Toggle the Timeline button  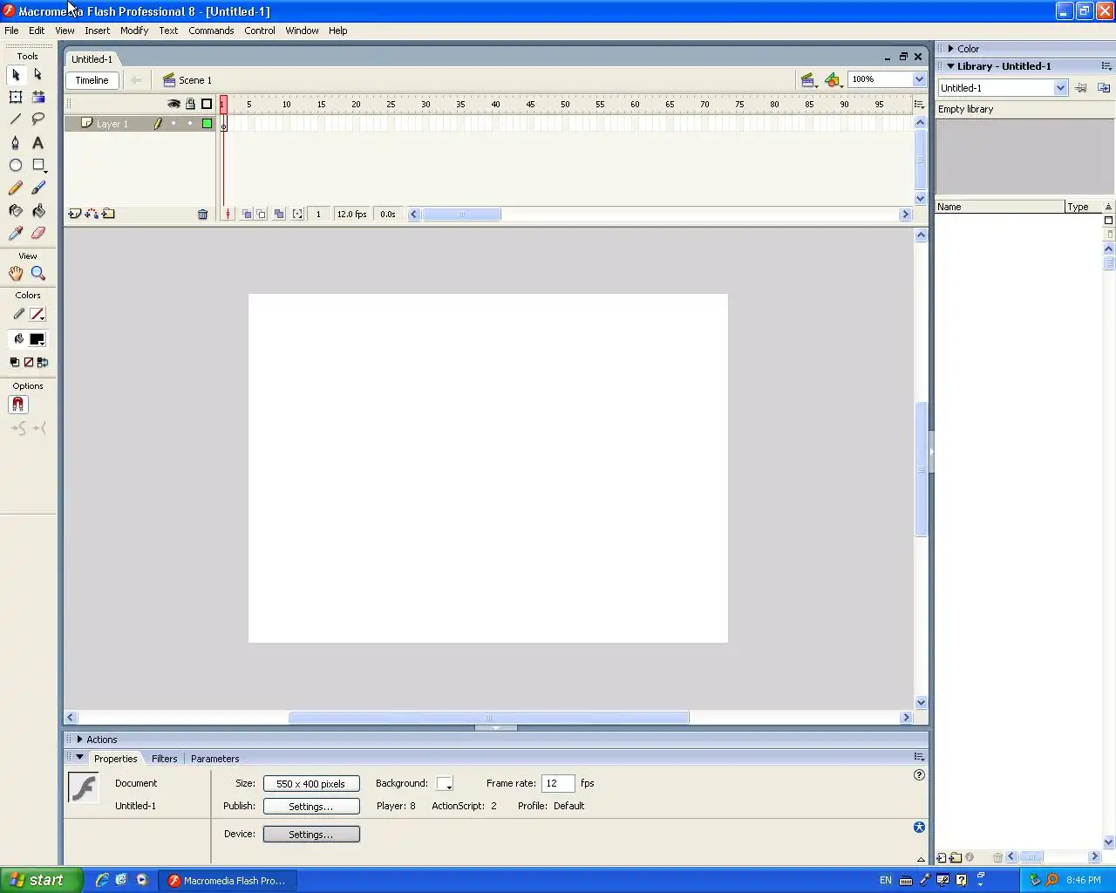[x=92, y=80]
